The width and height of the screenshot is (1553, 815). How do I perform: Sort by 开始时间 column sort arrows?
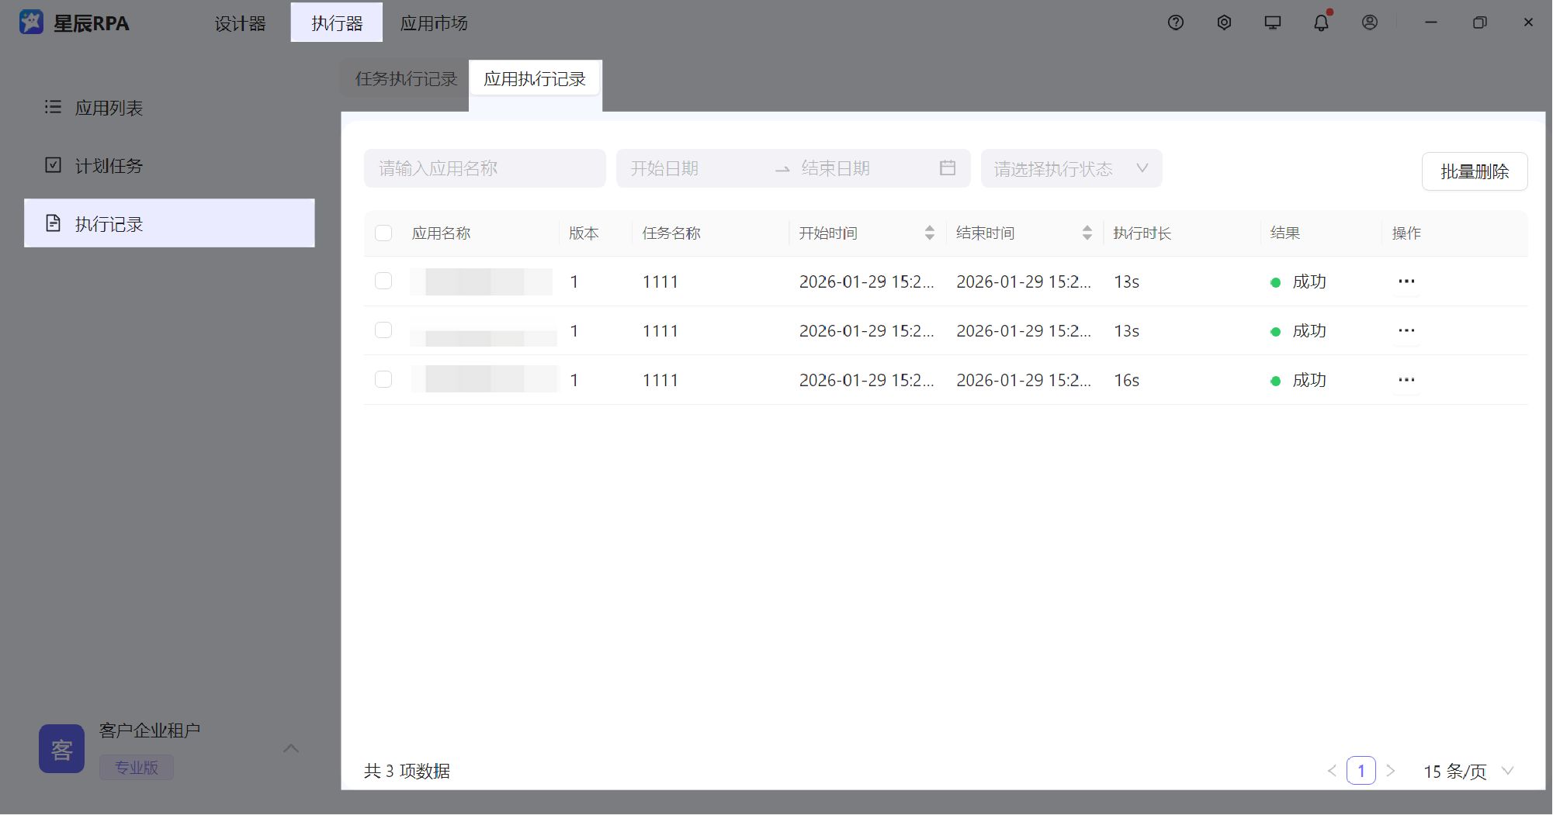click(x=929, y=233)
